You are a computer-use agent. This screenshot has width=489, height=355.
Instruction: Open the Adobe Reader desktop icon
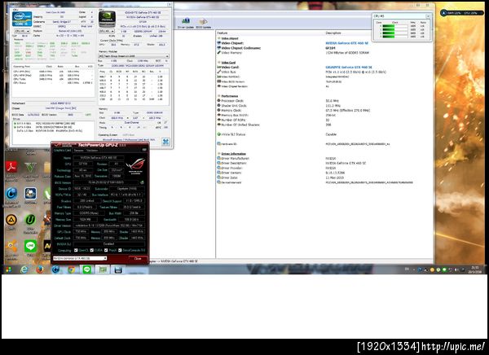[11, 168]
